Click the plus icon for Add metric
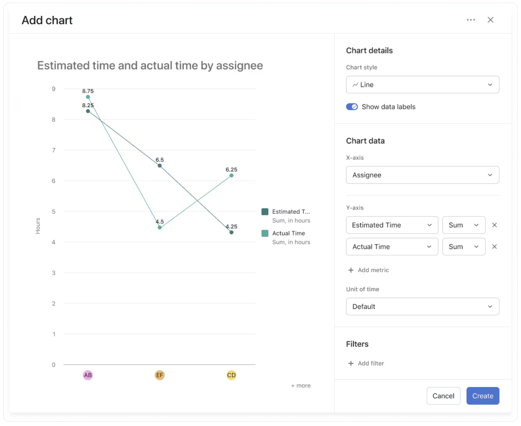 [x=351, y=270]
